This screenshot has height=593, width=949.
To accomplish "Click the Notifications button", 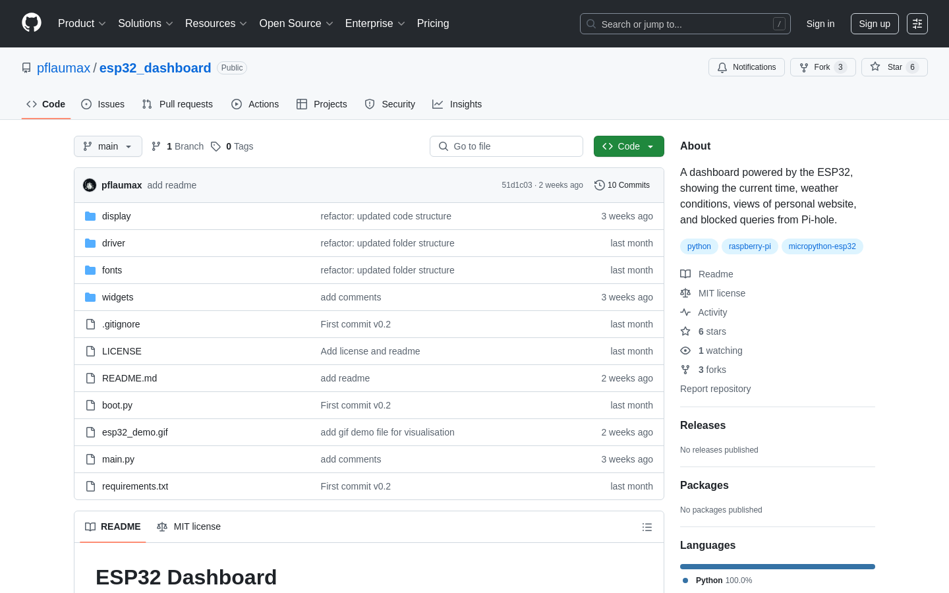I will [747, 67].
